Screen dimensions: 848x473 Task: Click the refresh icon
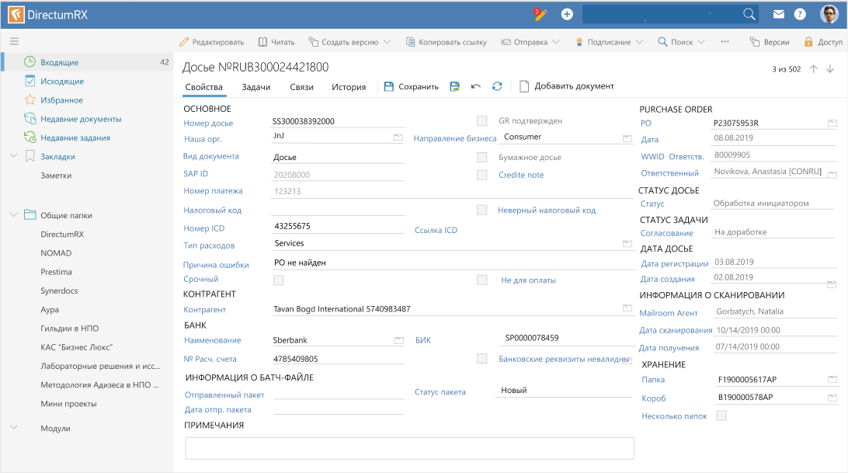pos(497,86)
